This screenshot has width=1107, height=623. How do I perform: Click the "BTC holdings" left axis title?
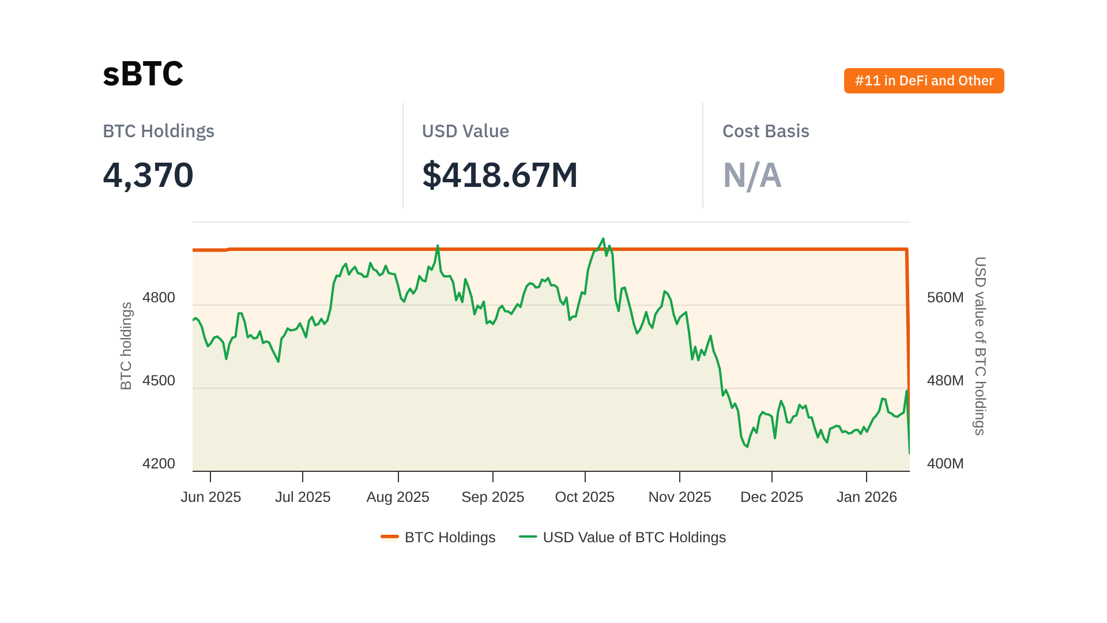tap(126, 346)
